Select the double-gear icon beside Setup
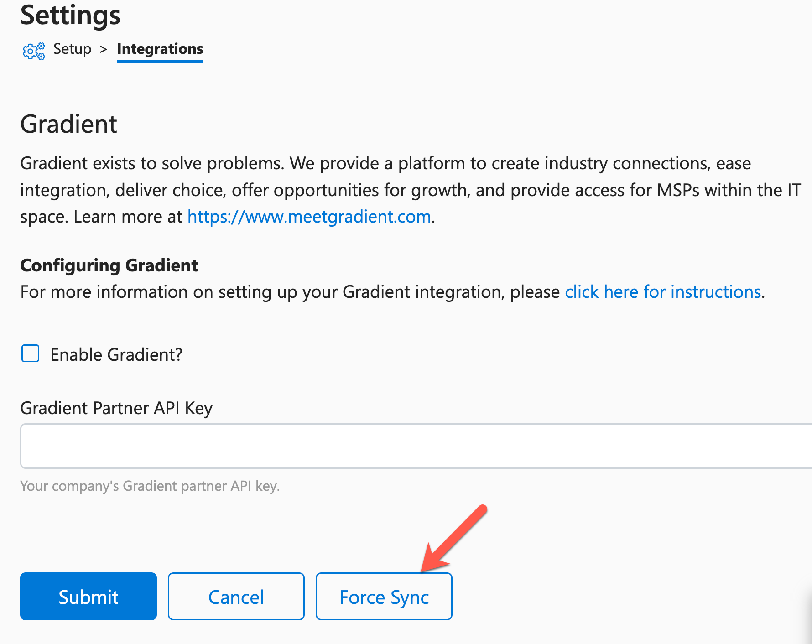 click(x=33, y=52)
